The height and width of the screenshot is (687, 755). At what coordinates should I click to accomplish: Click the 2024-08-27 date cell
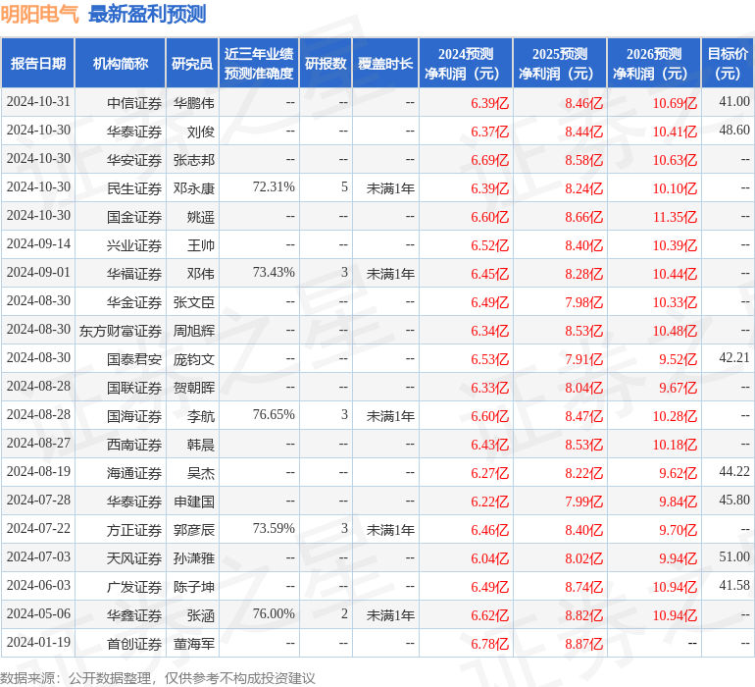click(x=38, y=443)
